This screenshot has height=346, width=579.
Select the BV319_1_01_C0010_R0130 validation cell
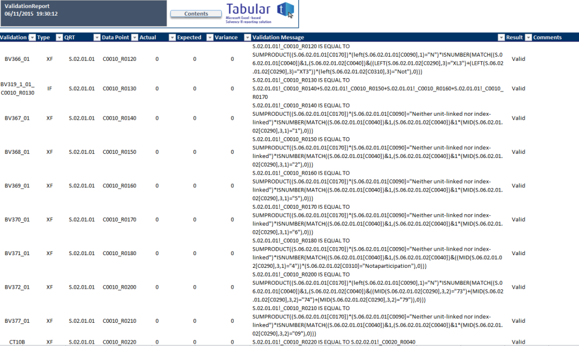pyautogui.click(x=17, y=89)
